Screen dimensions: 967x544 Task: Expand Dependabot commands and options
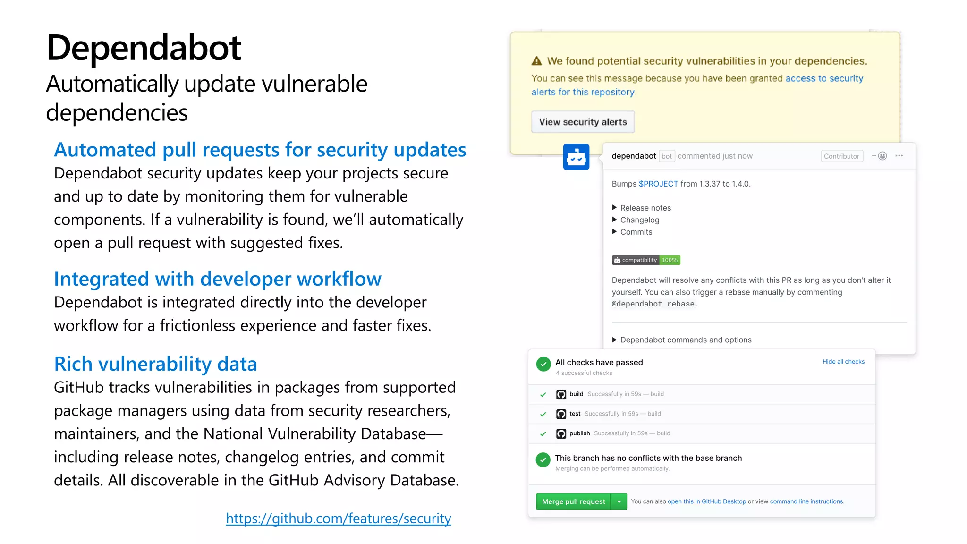point(615,340)
